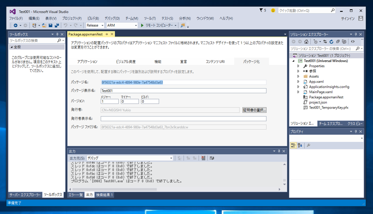This screenshot has width=373, height=214.
Task: Click the Output vertical scrollbar down arrow
Action: pos(284,184)
